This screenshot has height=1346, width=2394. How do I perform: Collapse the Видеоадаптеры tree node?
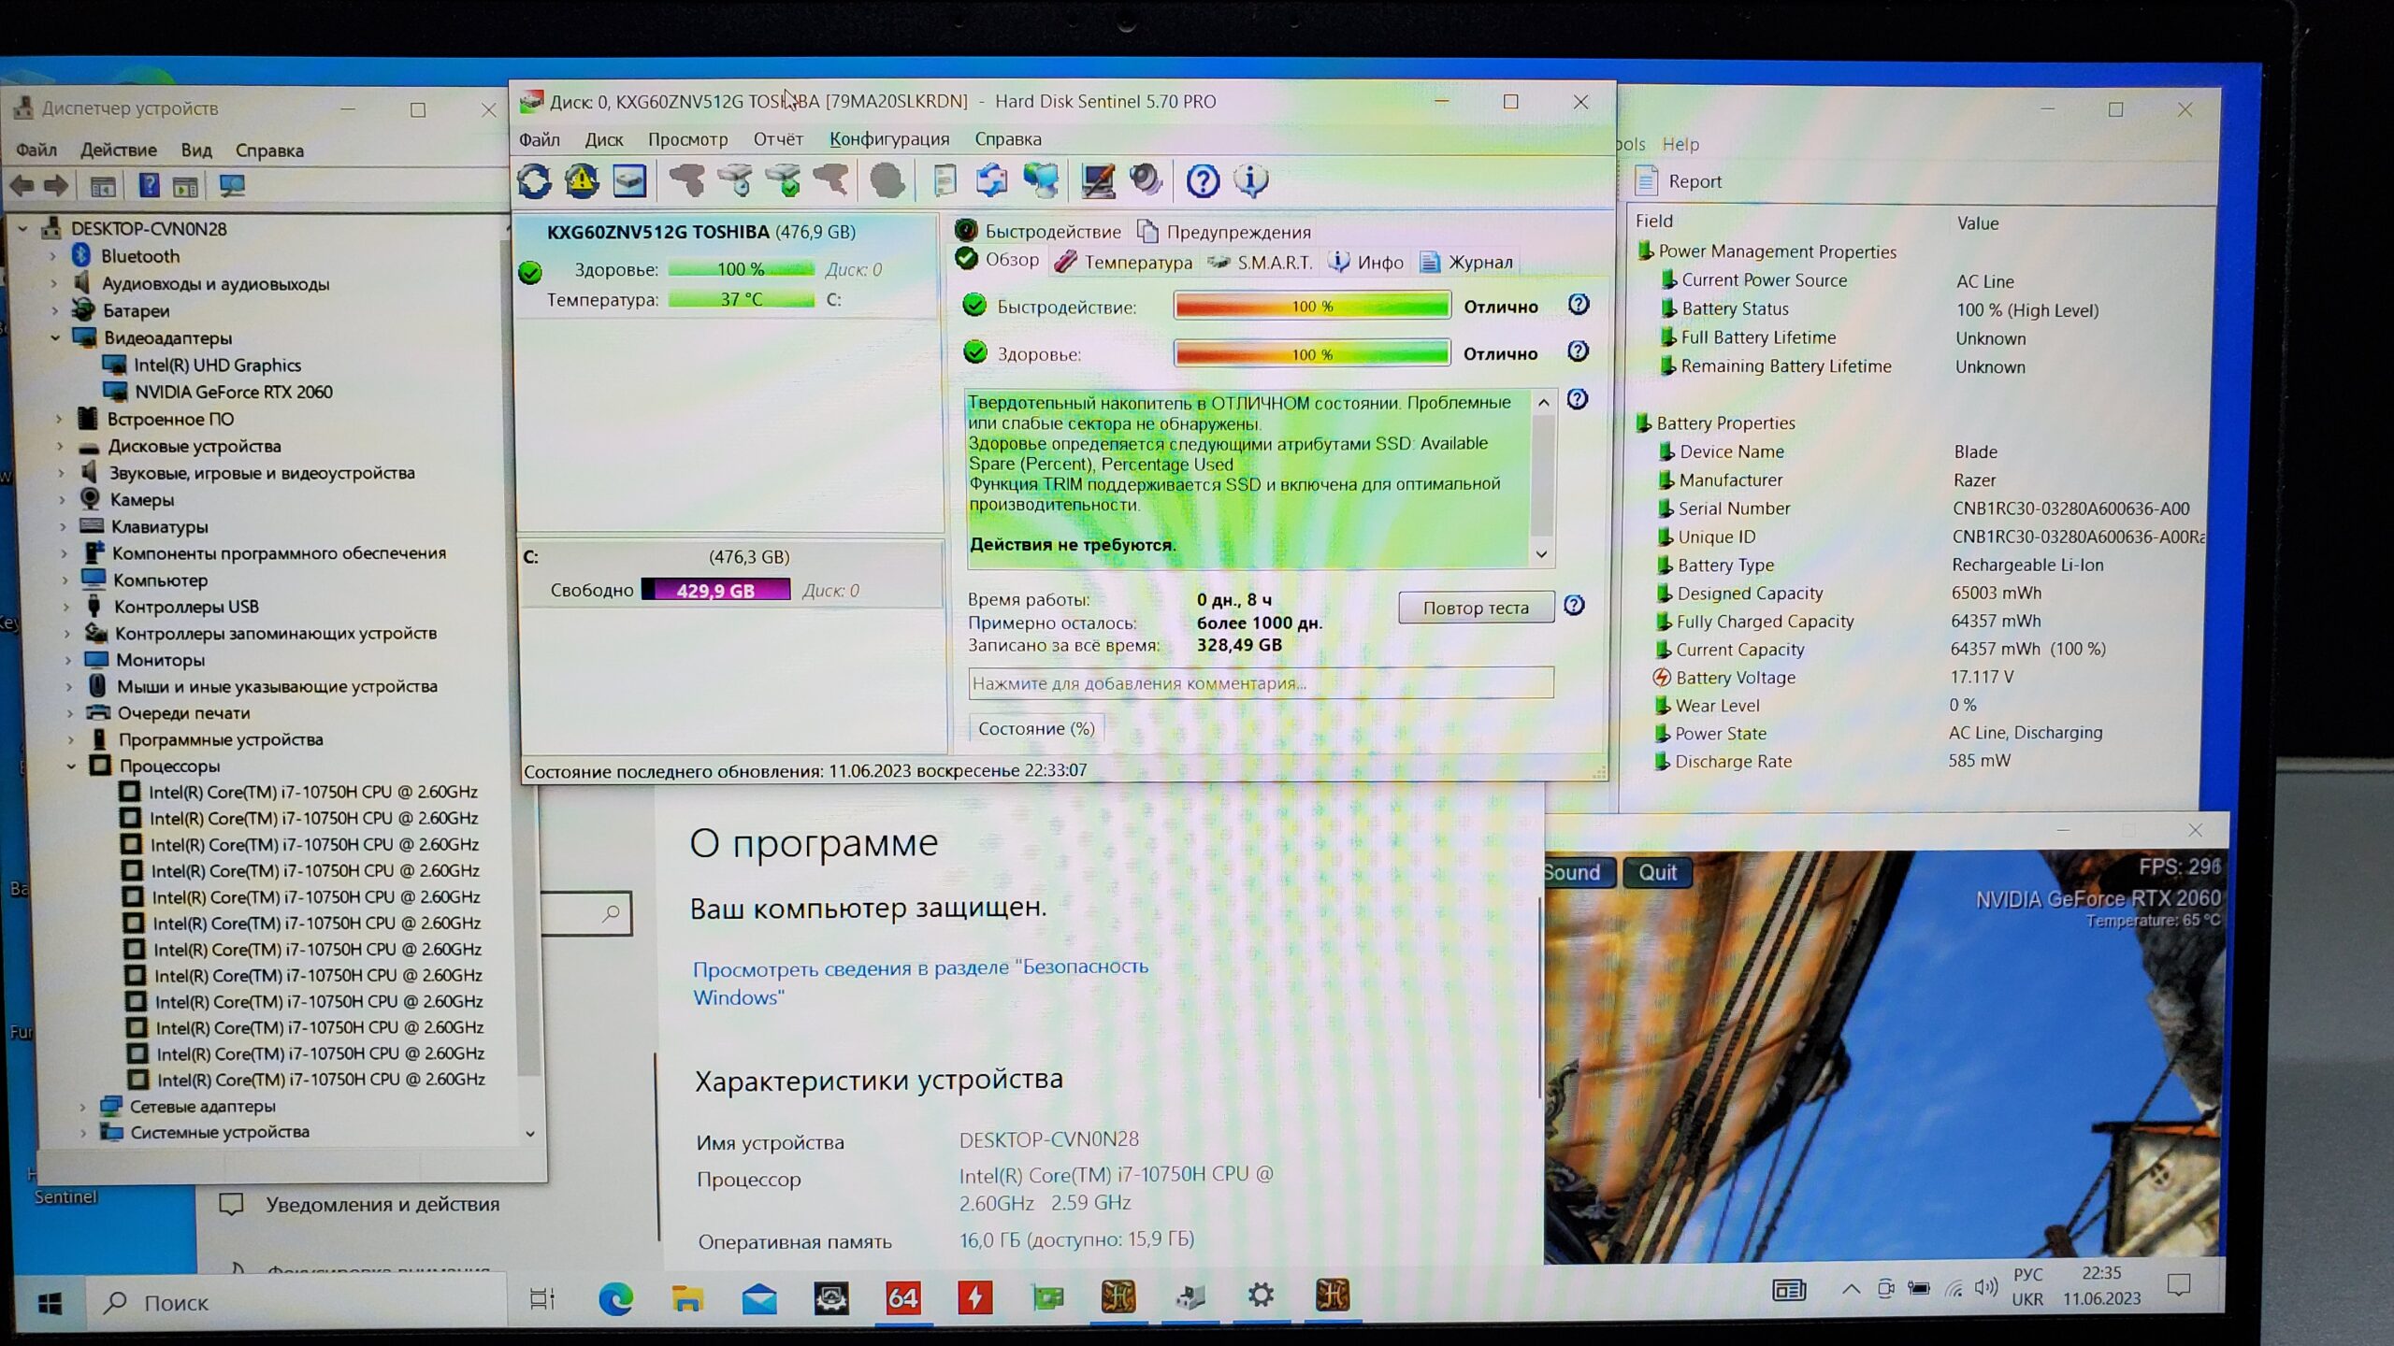(x=55, y=338)
